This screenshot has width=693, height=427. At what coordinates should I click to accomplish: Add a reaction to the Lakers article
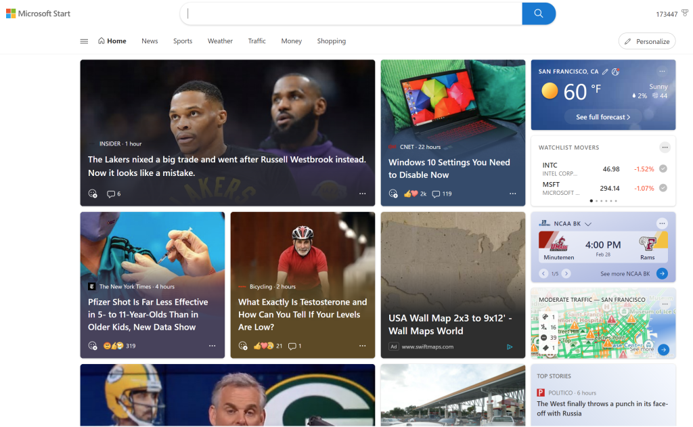coord(92,194)
